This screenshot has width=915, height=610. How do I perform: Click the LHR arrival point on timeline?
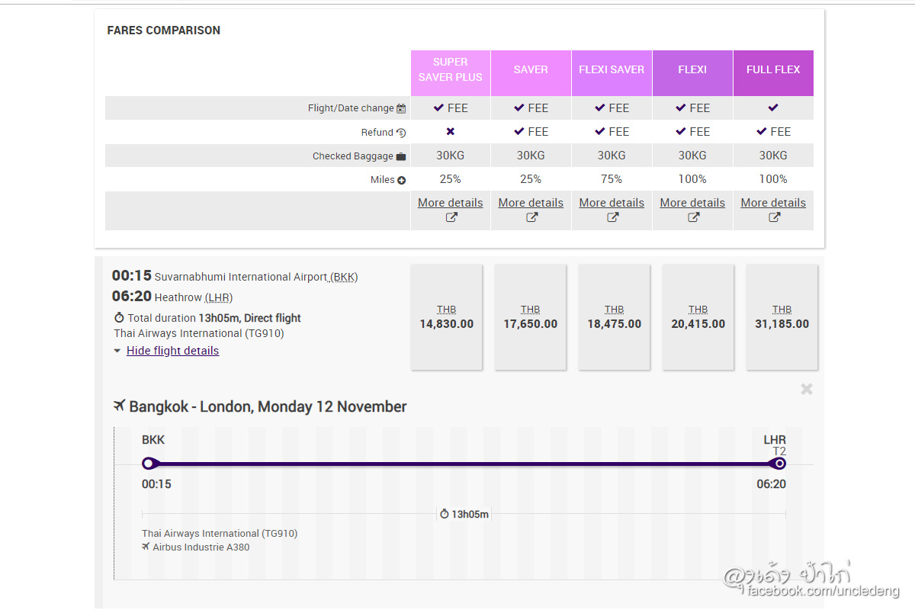click(779, 464)
